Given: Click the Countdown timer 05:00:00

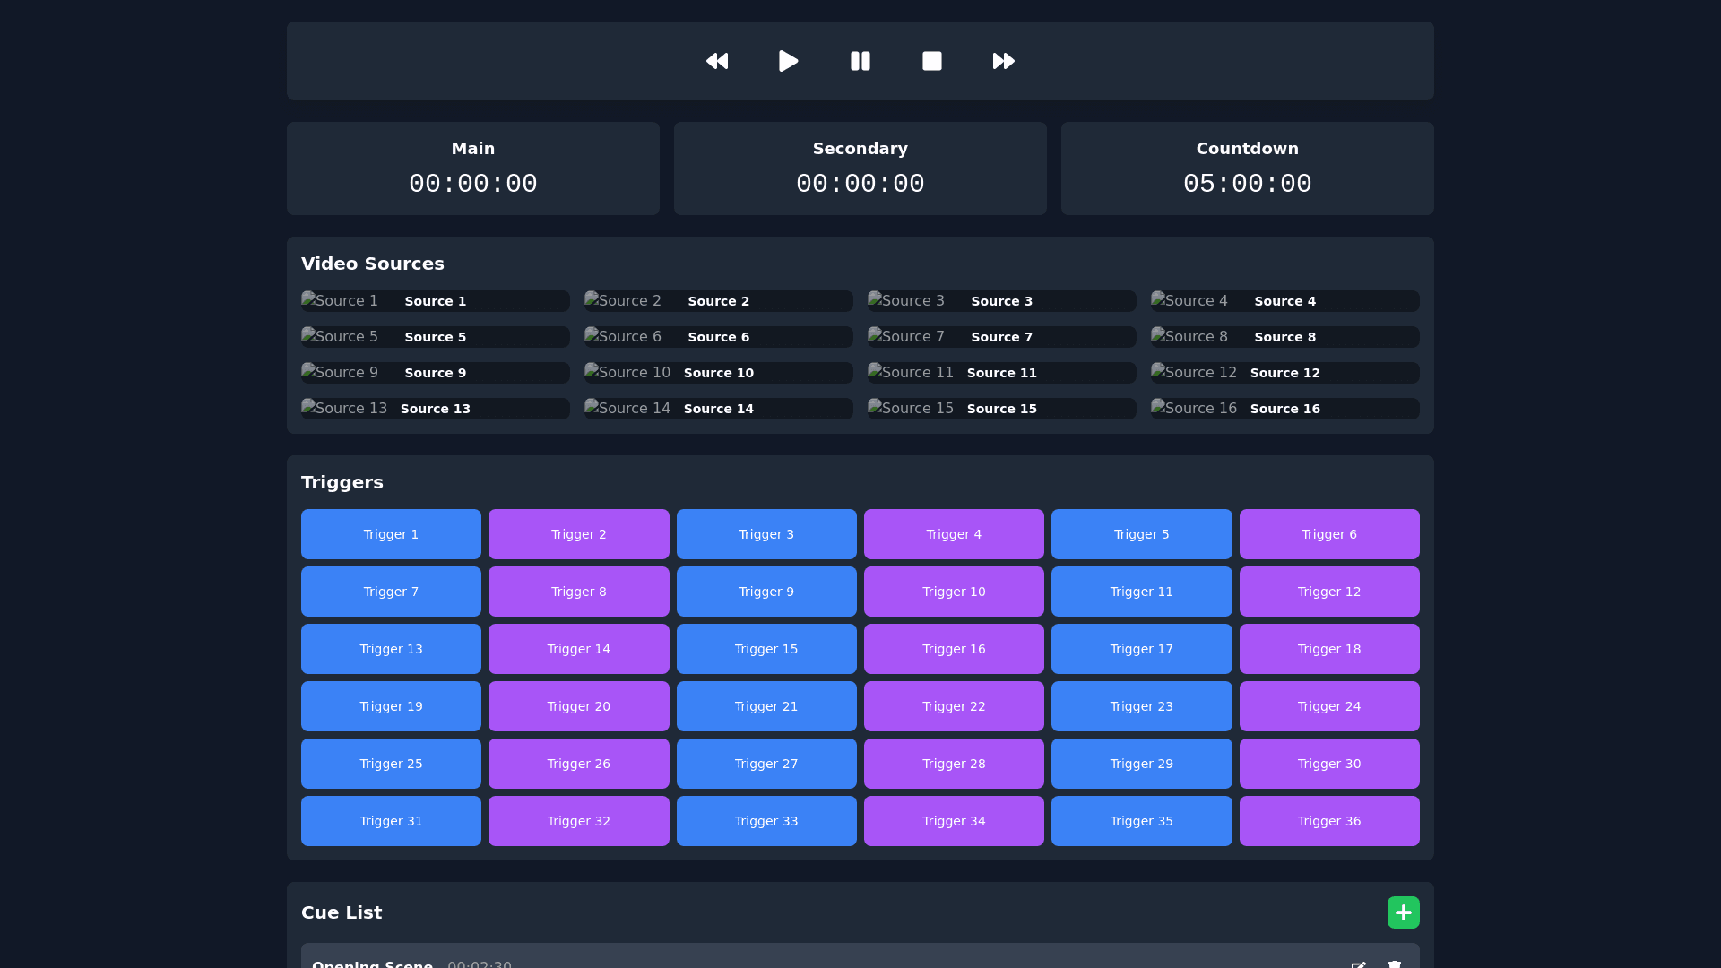Looking at the screenshot, I should click(1247, 183).
